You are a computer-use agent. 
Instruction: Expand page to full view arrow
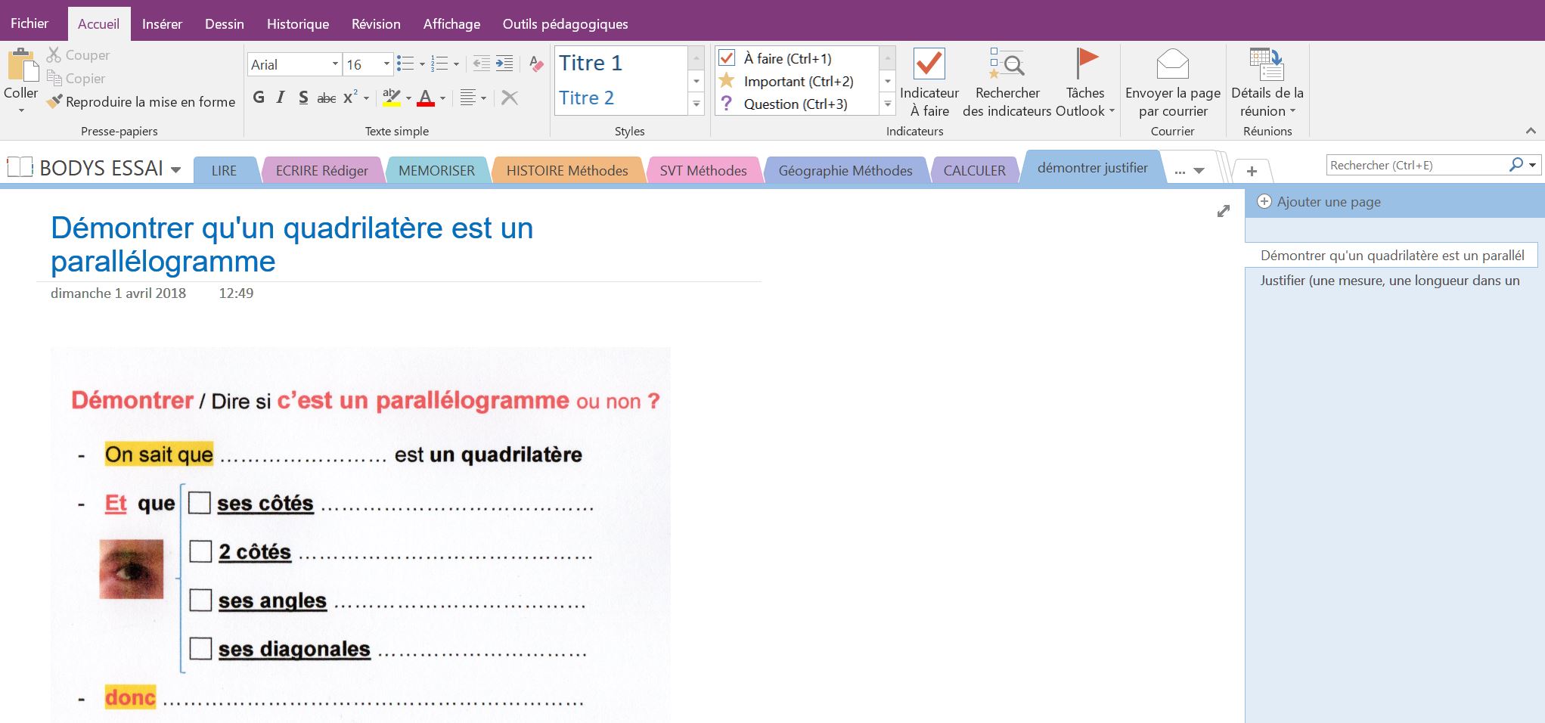click(x=1223, y=212)
